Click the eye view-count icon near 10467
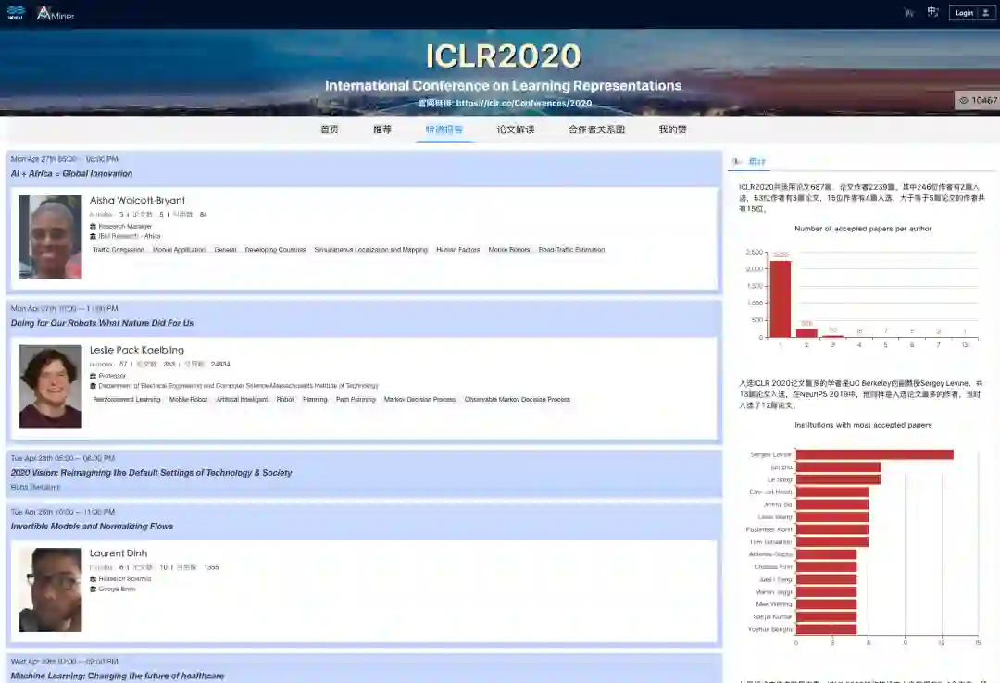The width and height of the screenshot is (1000, 683). (964, 100)
